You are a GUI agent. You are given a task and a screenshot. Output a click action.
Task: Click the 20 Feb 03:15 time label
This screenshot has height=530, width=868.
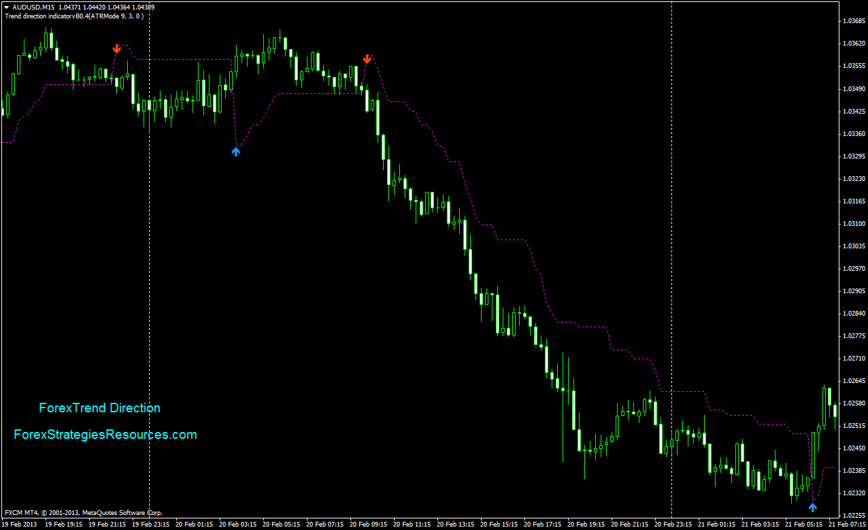click(x=238, y=525)
